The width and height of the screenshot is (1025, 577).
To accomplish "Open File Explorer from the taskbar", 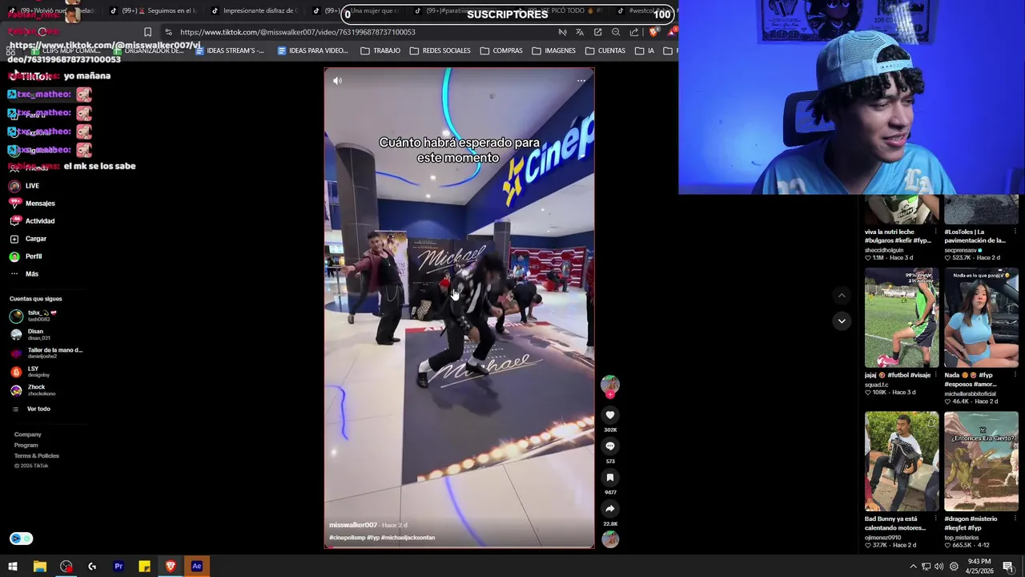I will pyautogui.click(x=39, y=567).
